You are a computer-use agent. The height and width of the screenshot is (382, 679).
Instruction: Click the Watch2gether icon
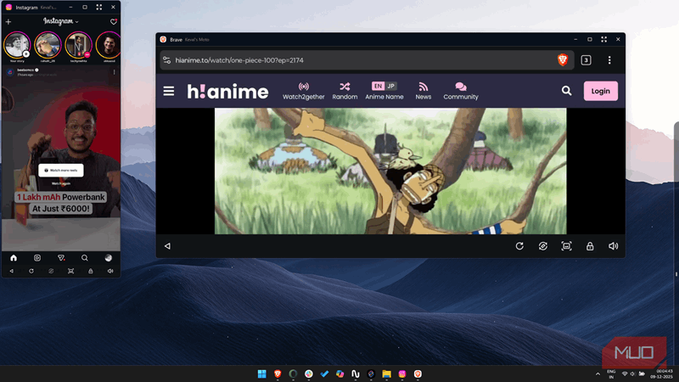click(304, 87)
